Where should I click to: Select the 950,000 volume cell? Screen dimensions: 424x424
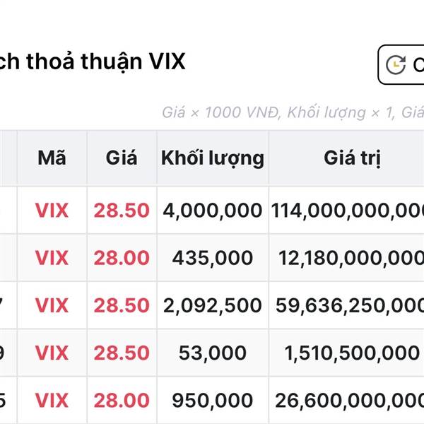tap(213, 400)
